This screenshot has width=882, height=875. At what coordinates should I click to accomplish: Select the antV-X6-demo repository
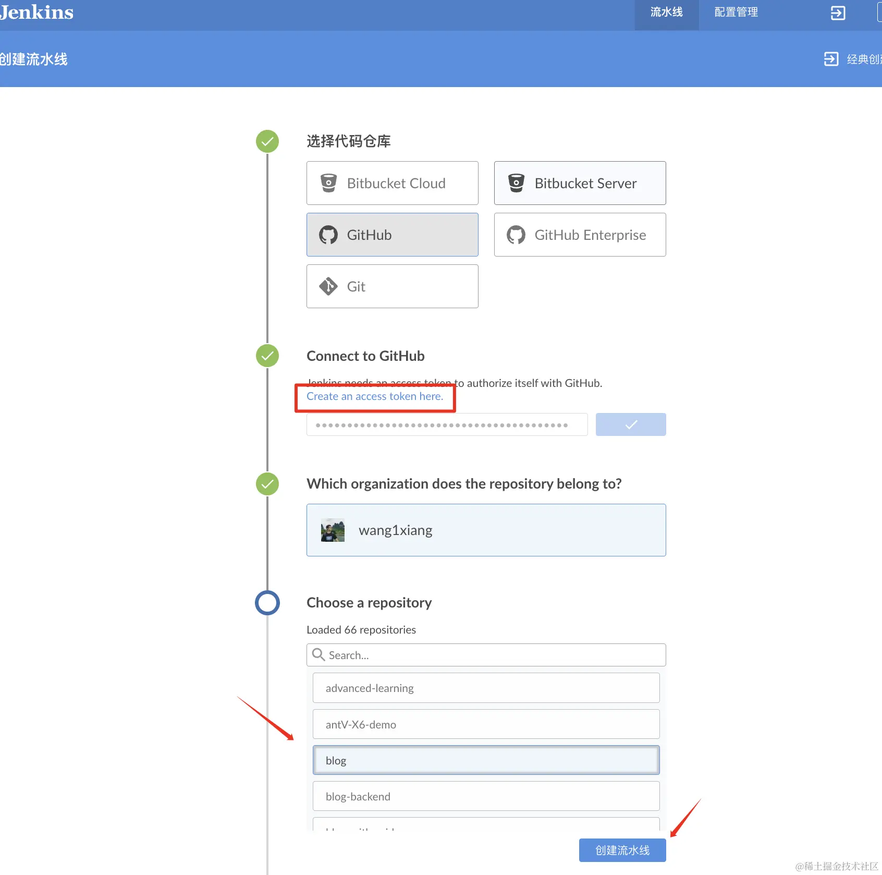486,724
